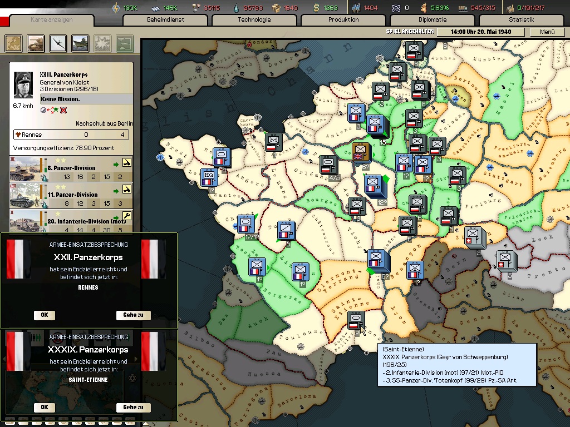
Task: Open the air units aircraft icon
Action: (x=58, y=43)
